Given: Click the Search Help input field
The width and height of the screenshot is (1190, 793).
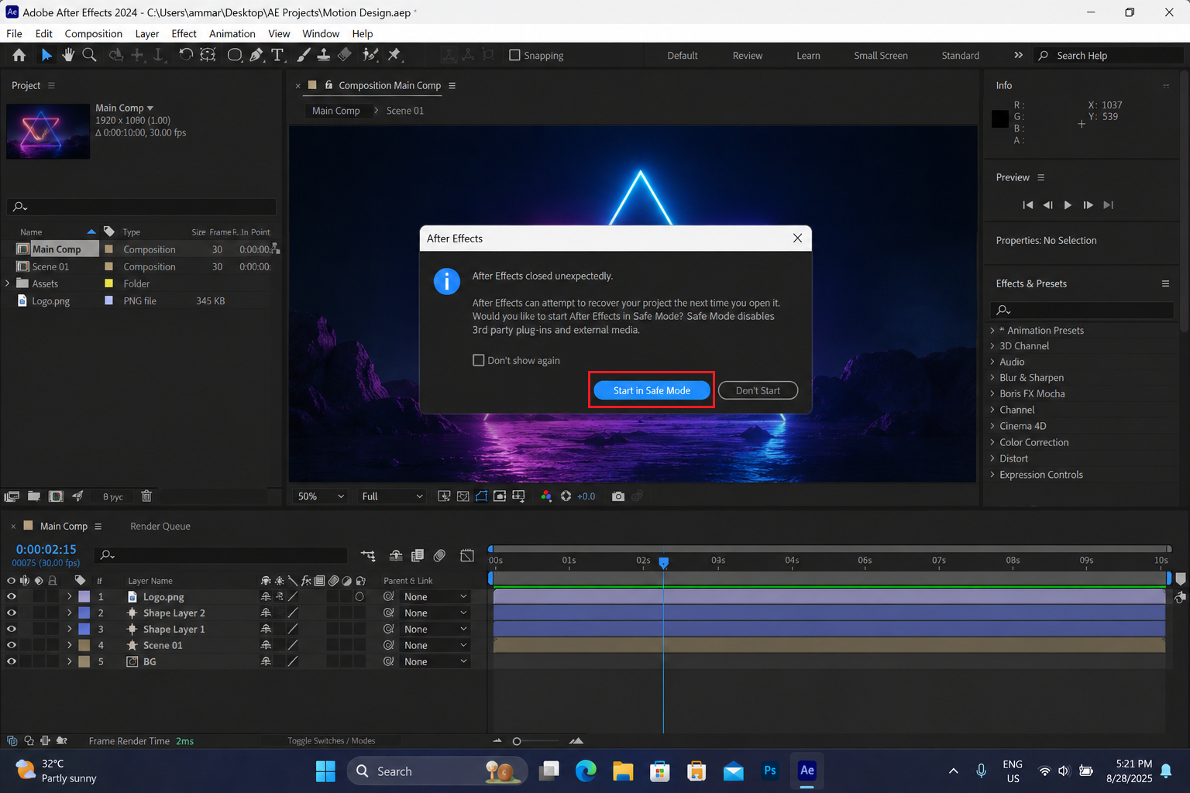Looking at the screenshot, I should point(1109,56).
